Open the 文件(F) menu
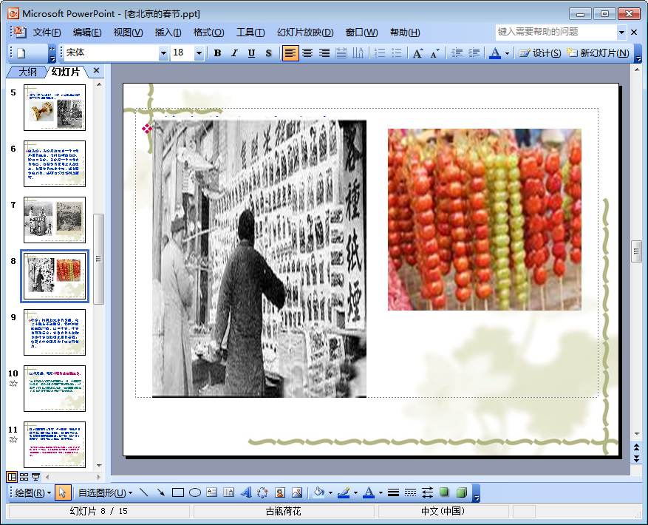The width and height of the screenshot is (648, 525). point(47,33)
